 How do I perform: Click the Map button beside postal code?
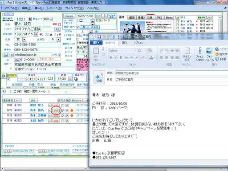click(x=16, y=60)
